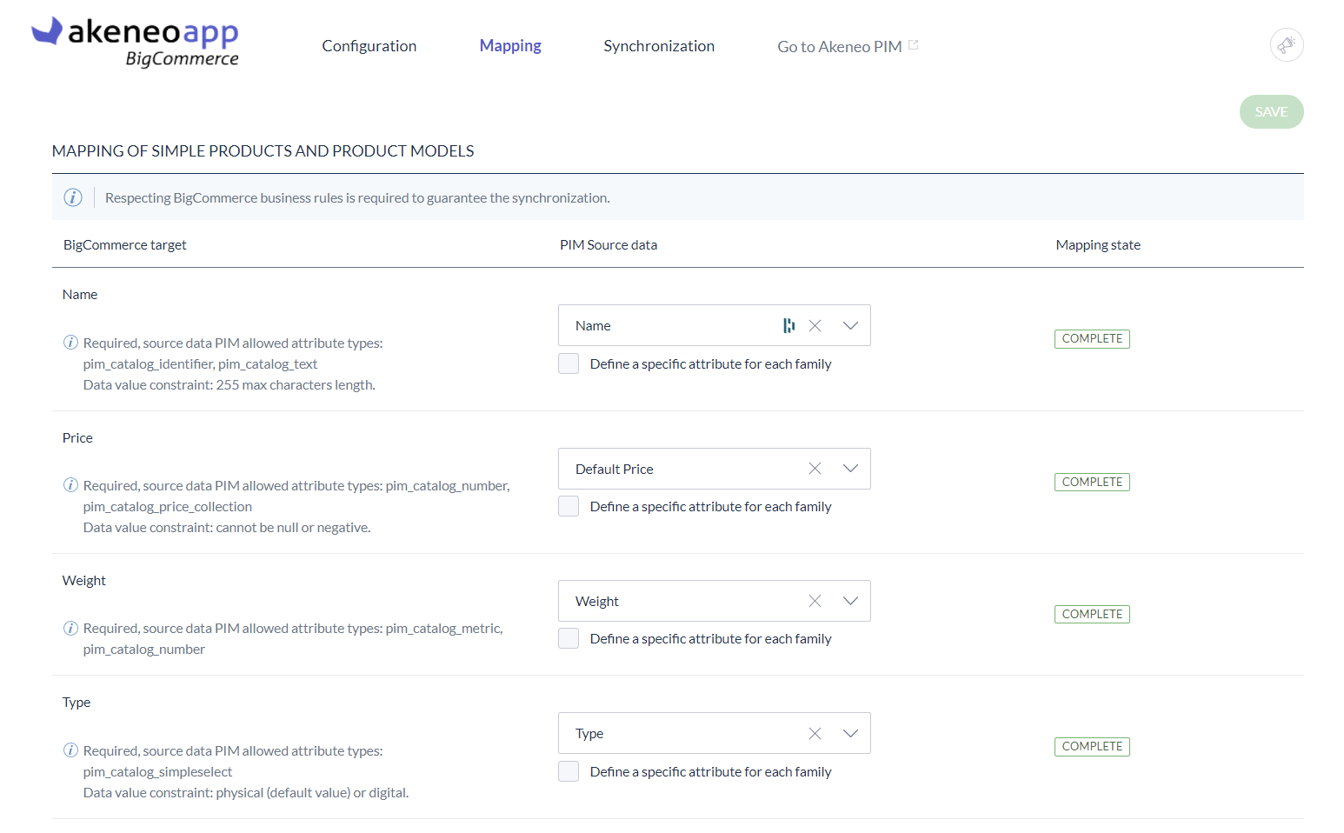Click the external link icon beside Go to Akeneo PIM

click(x=914, y=45)
